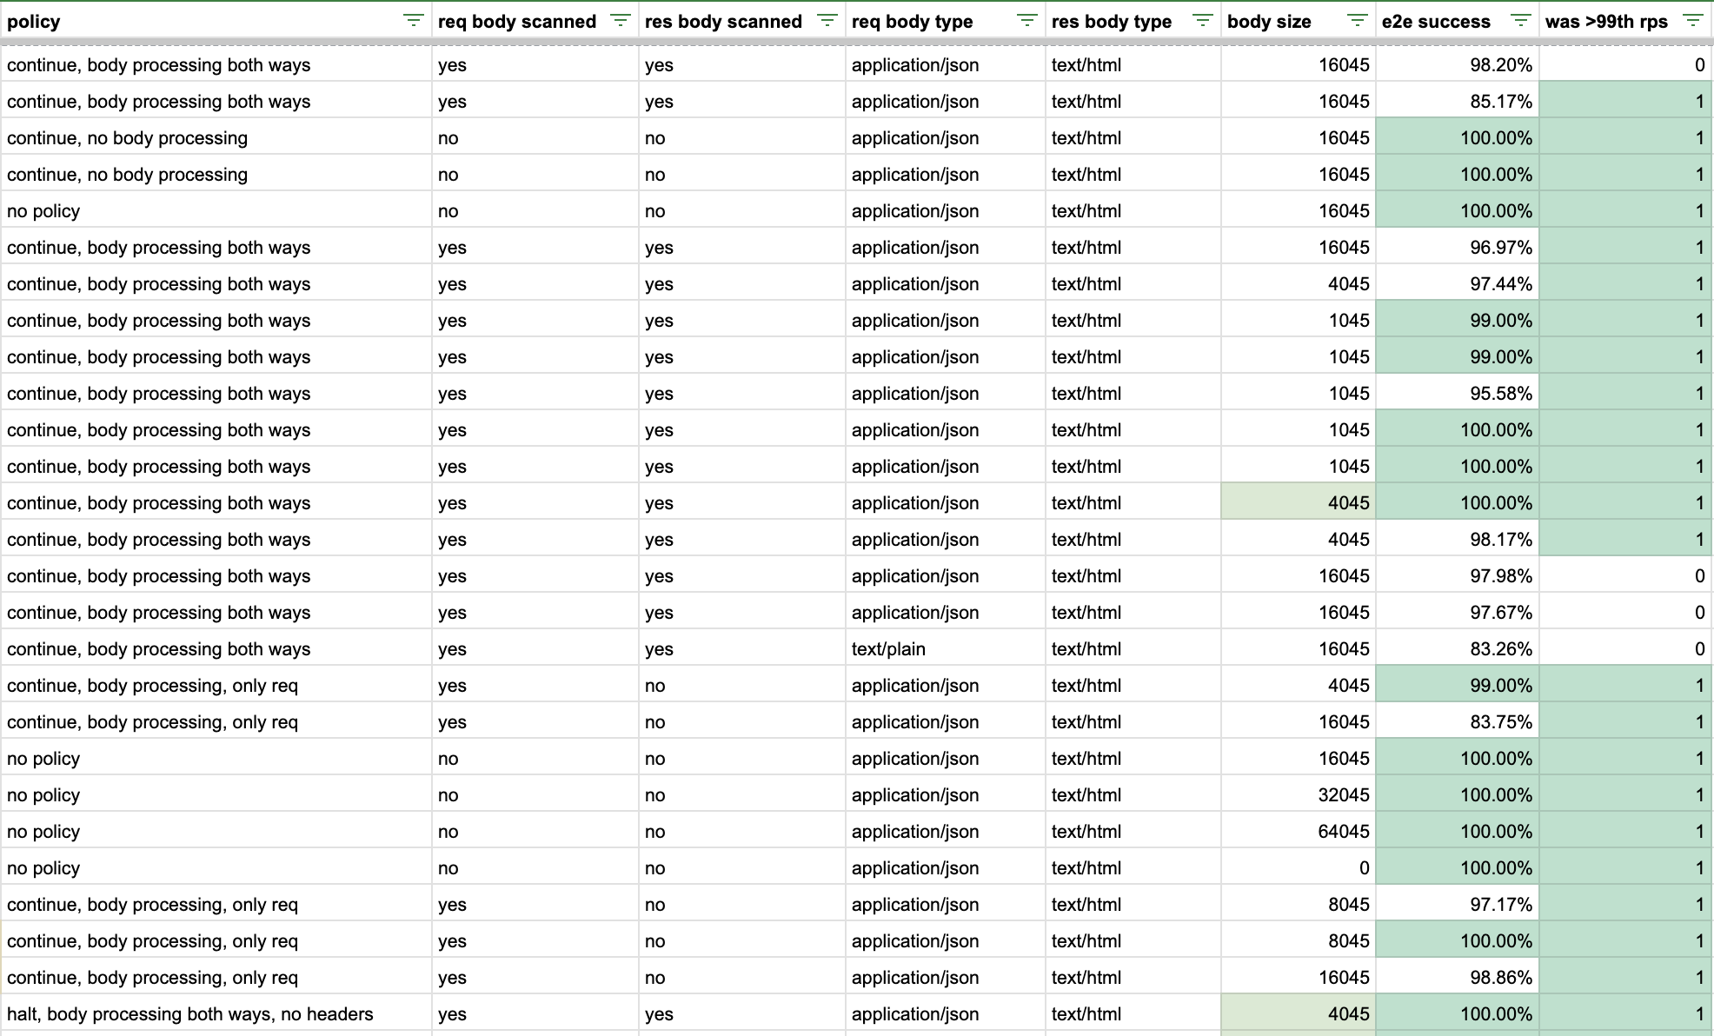Screen dimensions: 1714x1036
Task: Open filter icon for body size column
Action: pyautogui.click(x=1357, y=21)
